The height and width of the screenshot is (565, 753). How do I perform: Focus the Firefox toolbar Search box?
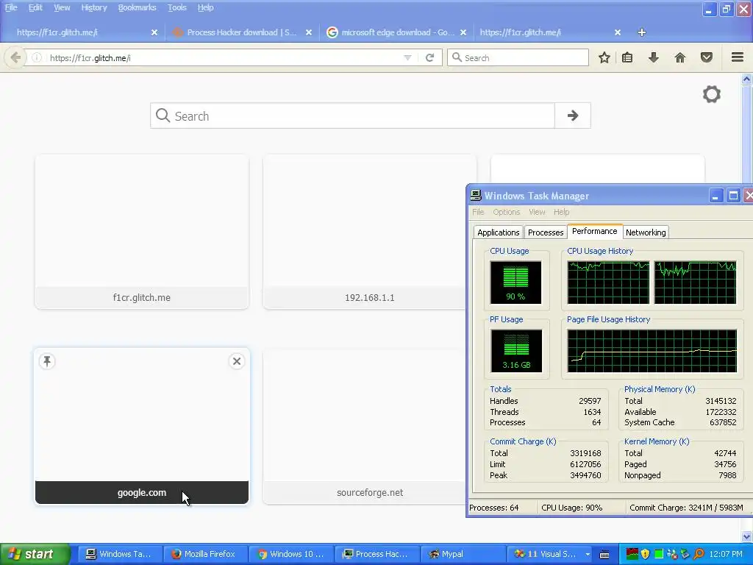(518, 57)
